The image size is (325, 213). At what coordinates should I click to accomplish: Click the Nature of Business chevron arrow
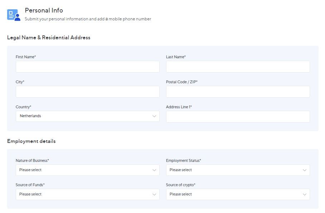(x=154, y=170)
